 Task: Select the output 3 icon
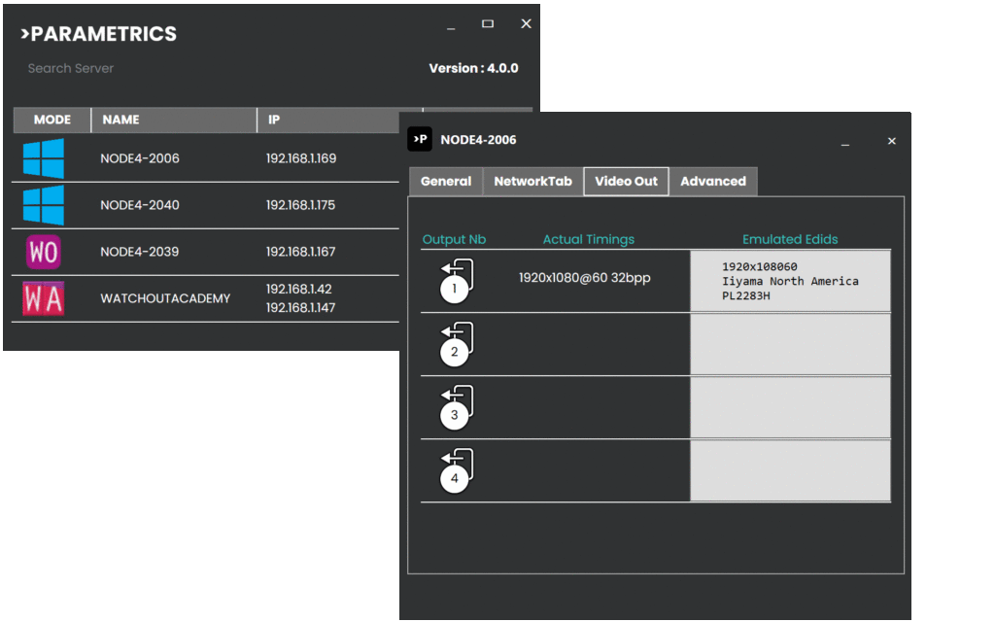click(456, 407)
